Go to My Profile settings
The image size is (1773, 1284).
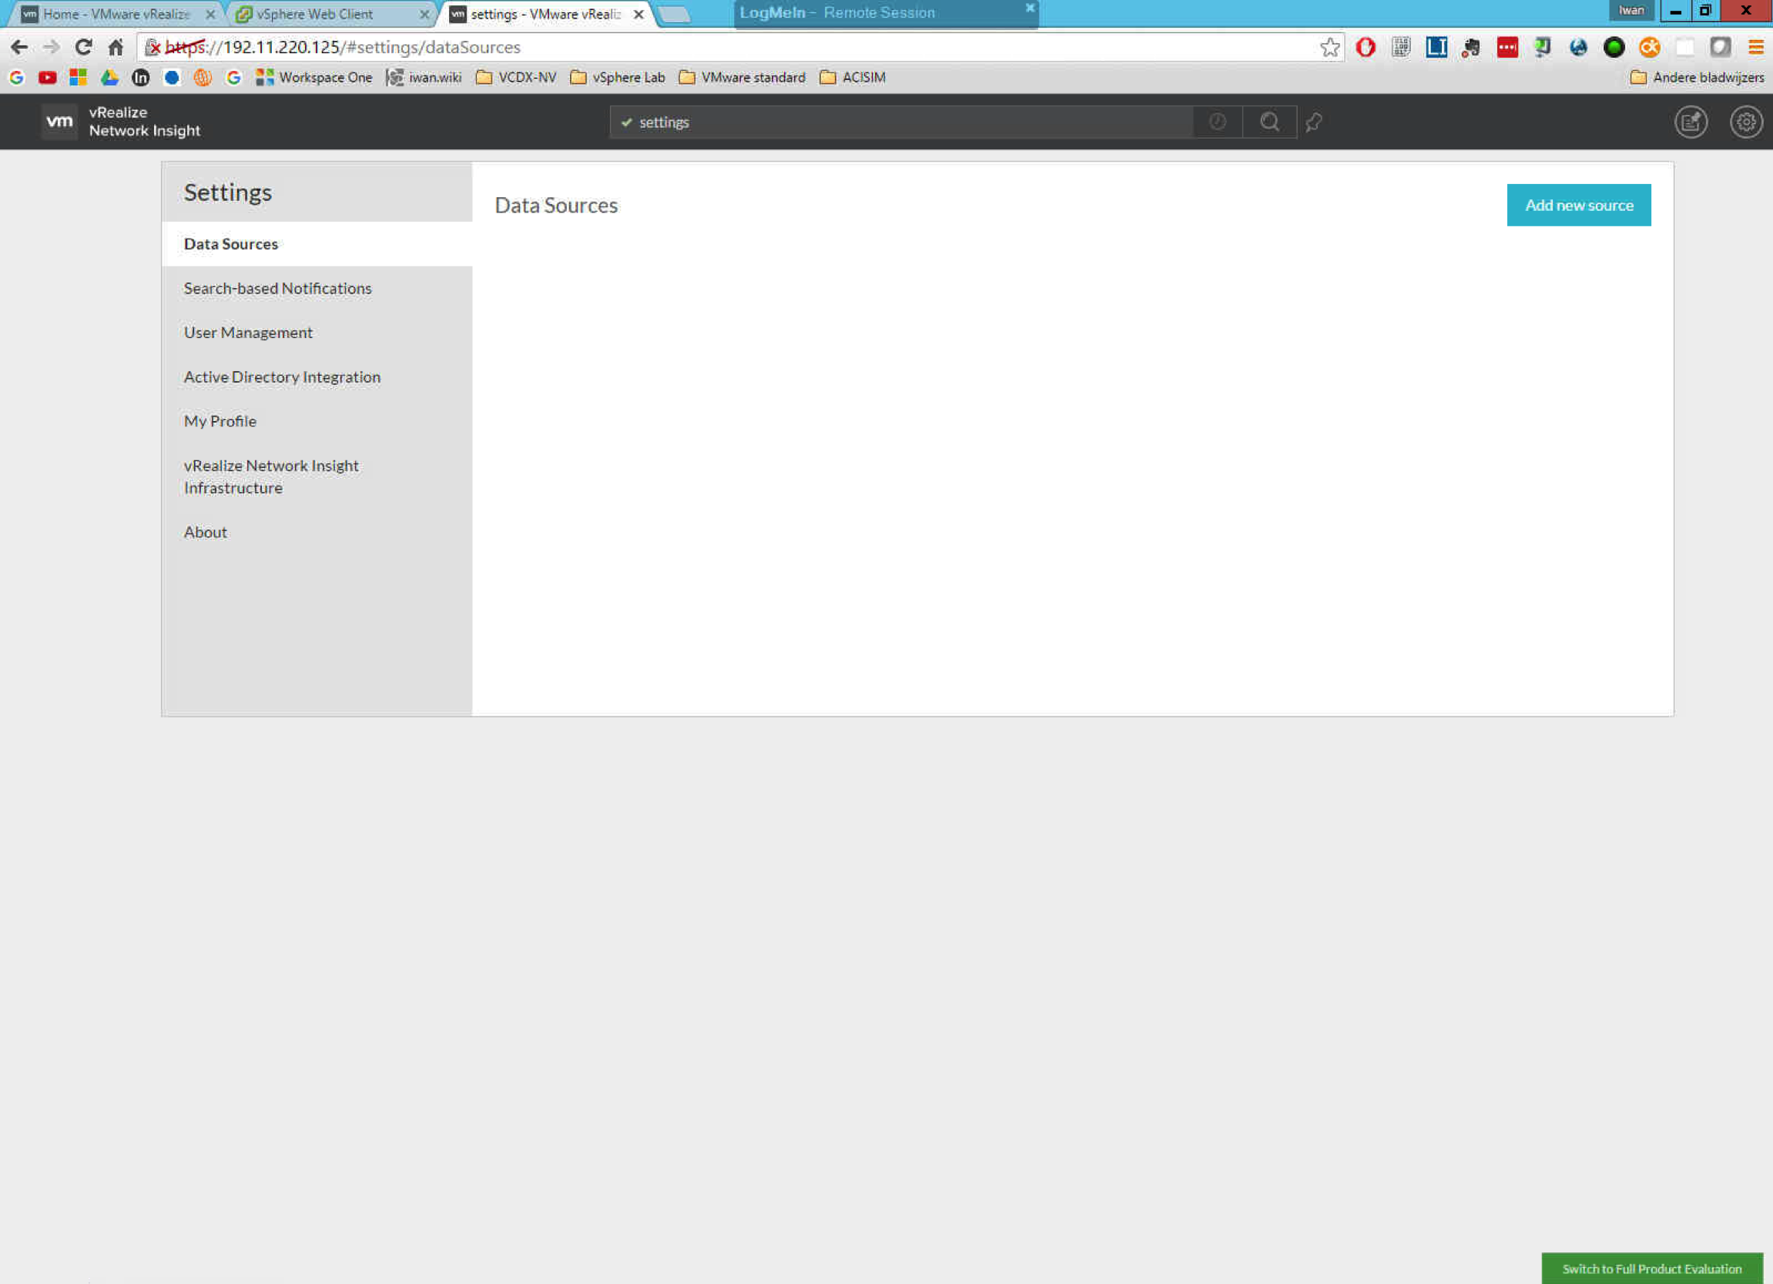coord(220,421)
